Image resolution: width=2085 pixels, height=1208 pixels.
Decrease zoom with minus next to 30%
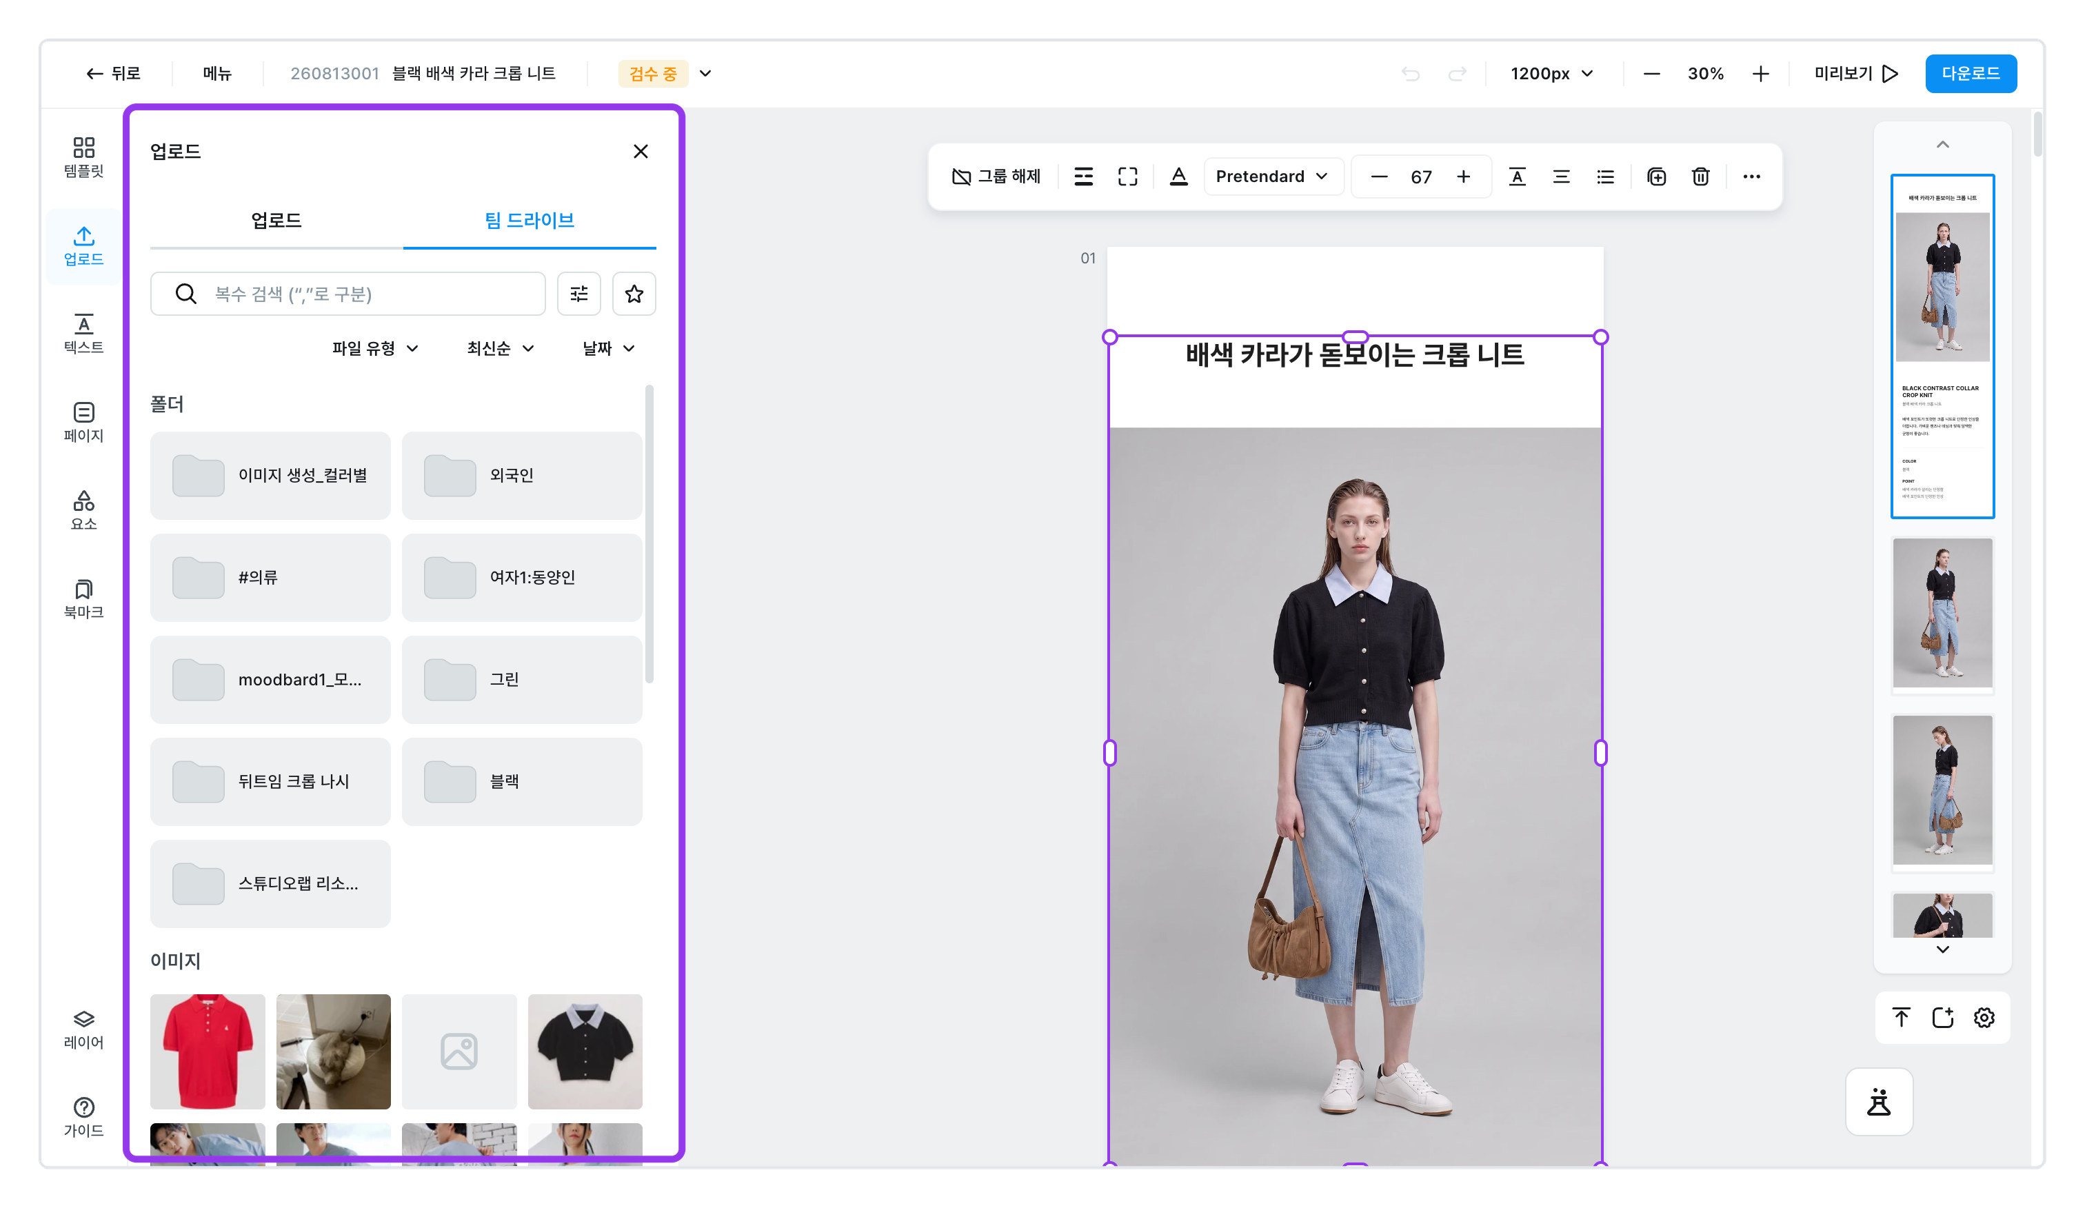(1651, 74)
